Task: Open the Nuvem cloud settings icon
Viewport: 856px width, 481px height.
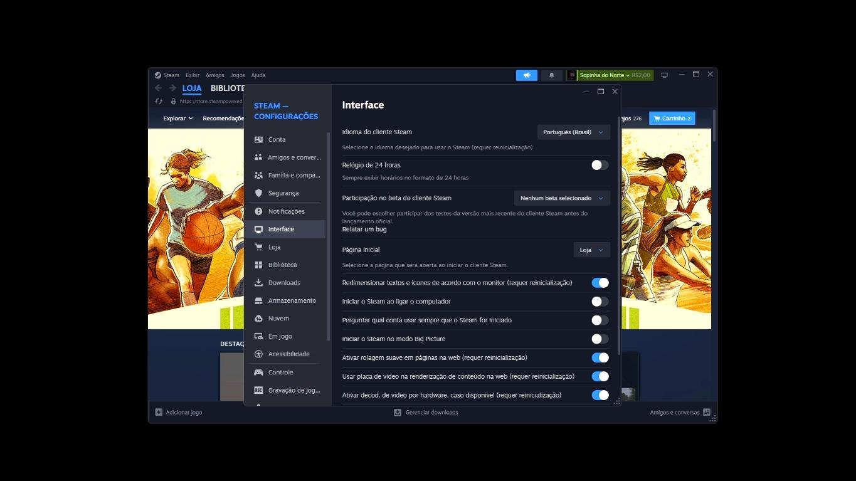Action: (x=258, y=319)
